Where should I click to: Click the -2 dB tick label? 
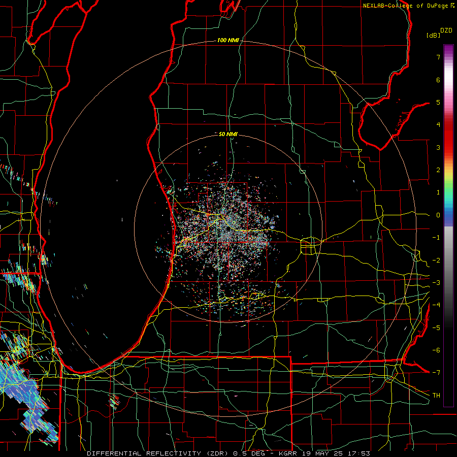[436, 260]
